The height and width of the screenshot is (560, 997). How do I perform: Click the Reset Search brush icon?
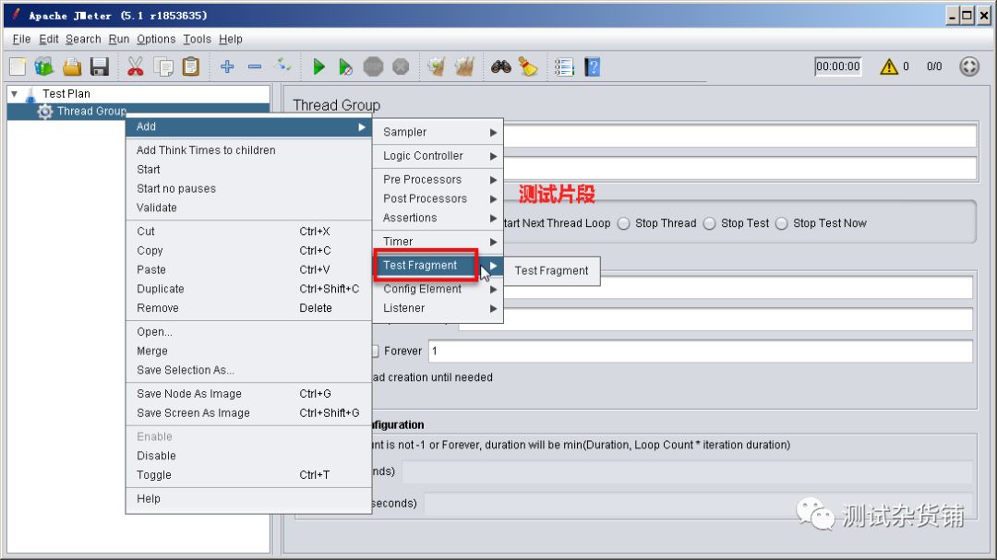coord(528,66)
